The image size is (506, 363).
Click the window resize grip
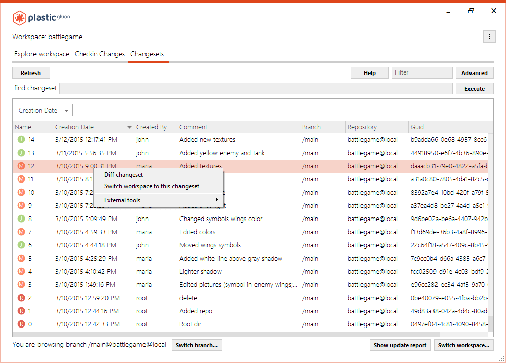click(502, 359)
